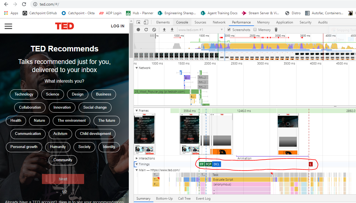Toggle the Design interest pill
Screen dimensions: 356x203
pos(77,94)
